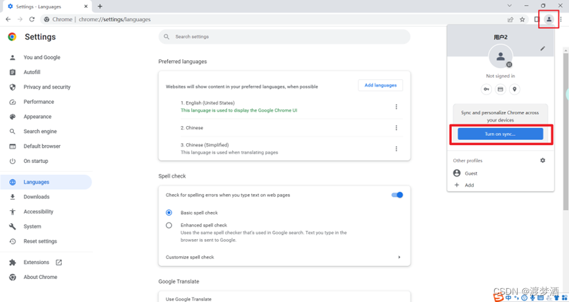Reload the page
Image resolution: width=569 pixels, height=302 pixels.
[32, 20]
